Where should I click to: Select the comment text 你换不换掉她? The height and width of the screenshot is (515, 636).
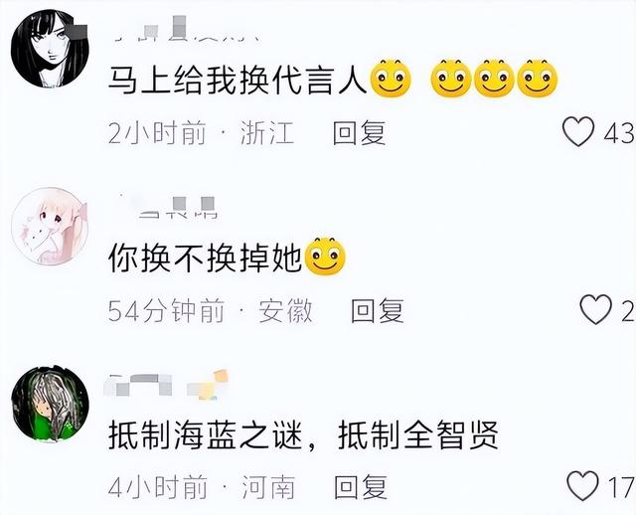206,257
